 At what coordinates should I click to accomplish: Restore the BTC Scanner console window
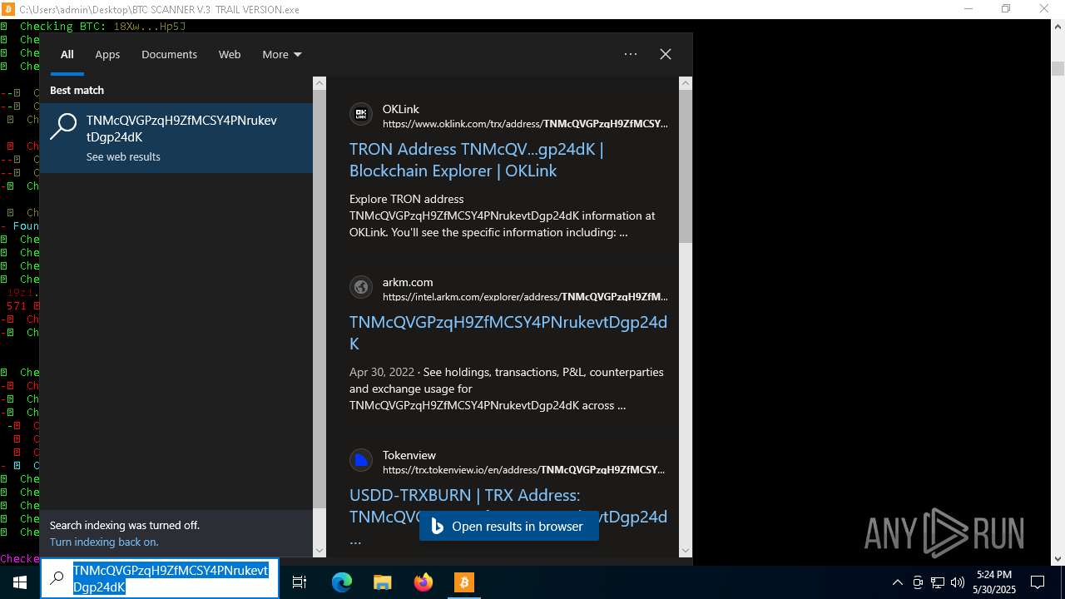(1006, 9)
